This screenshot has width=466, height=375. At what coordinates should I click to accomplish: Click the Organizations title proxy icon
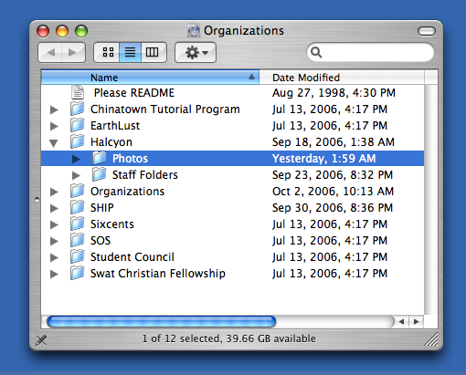(x=194, y=30)
